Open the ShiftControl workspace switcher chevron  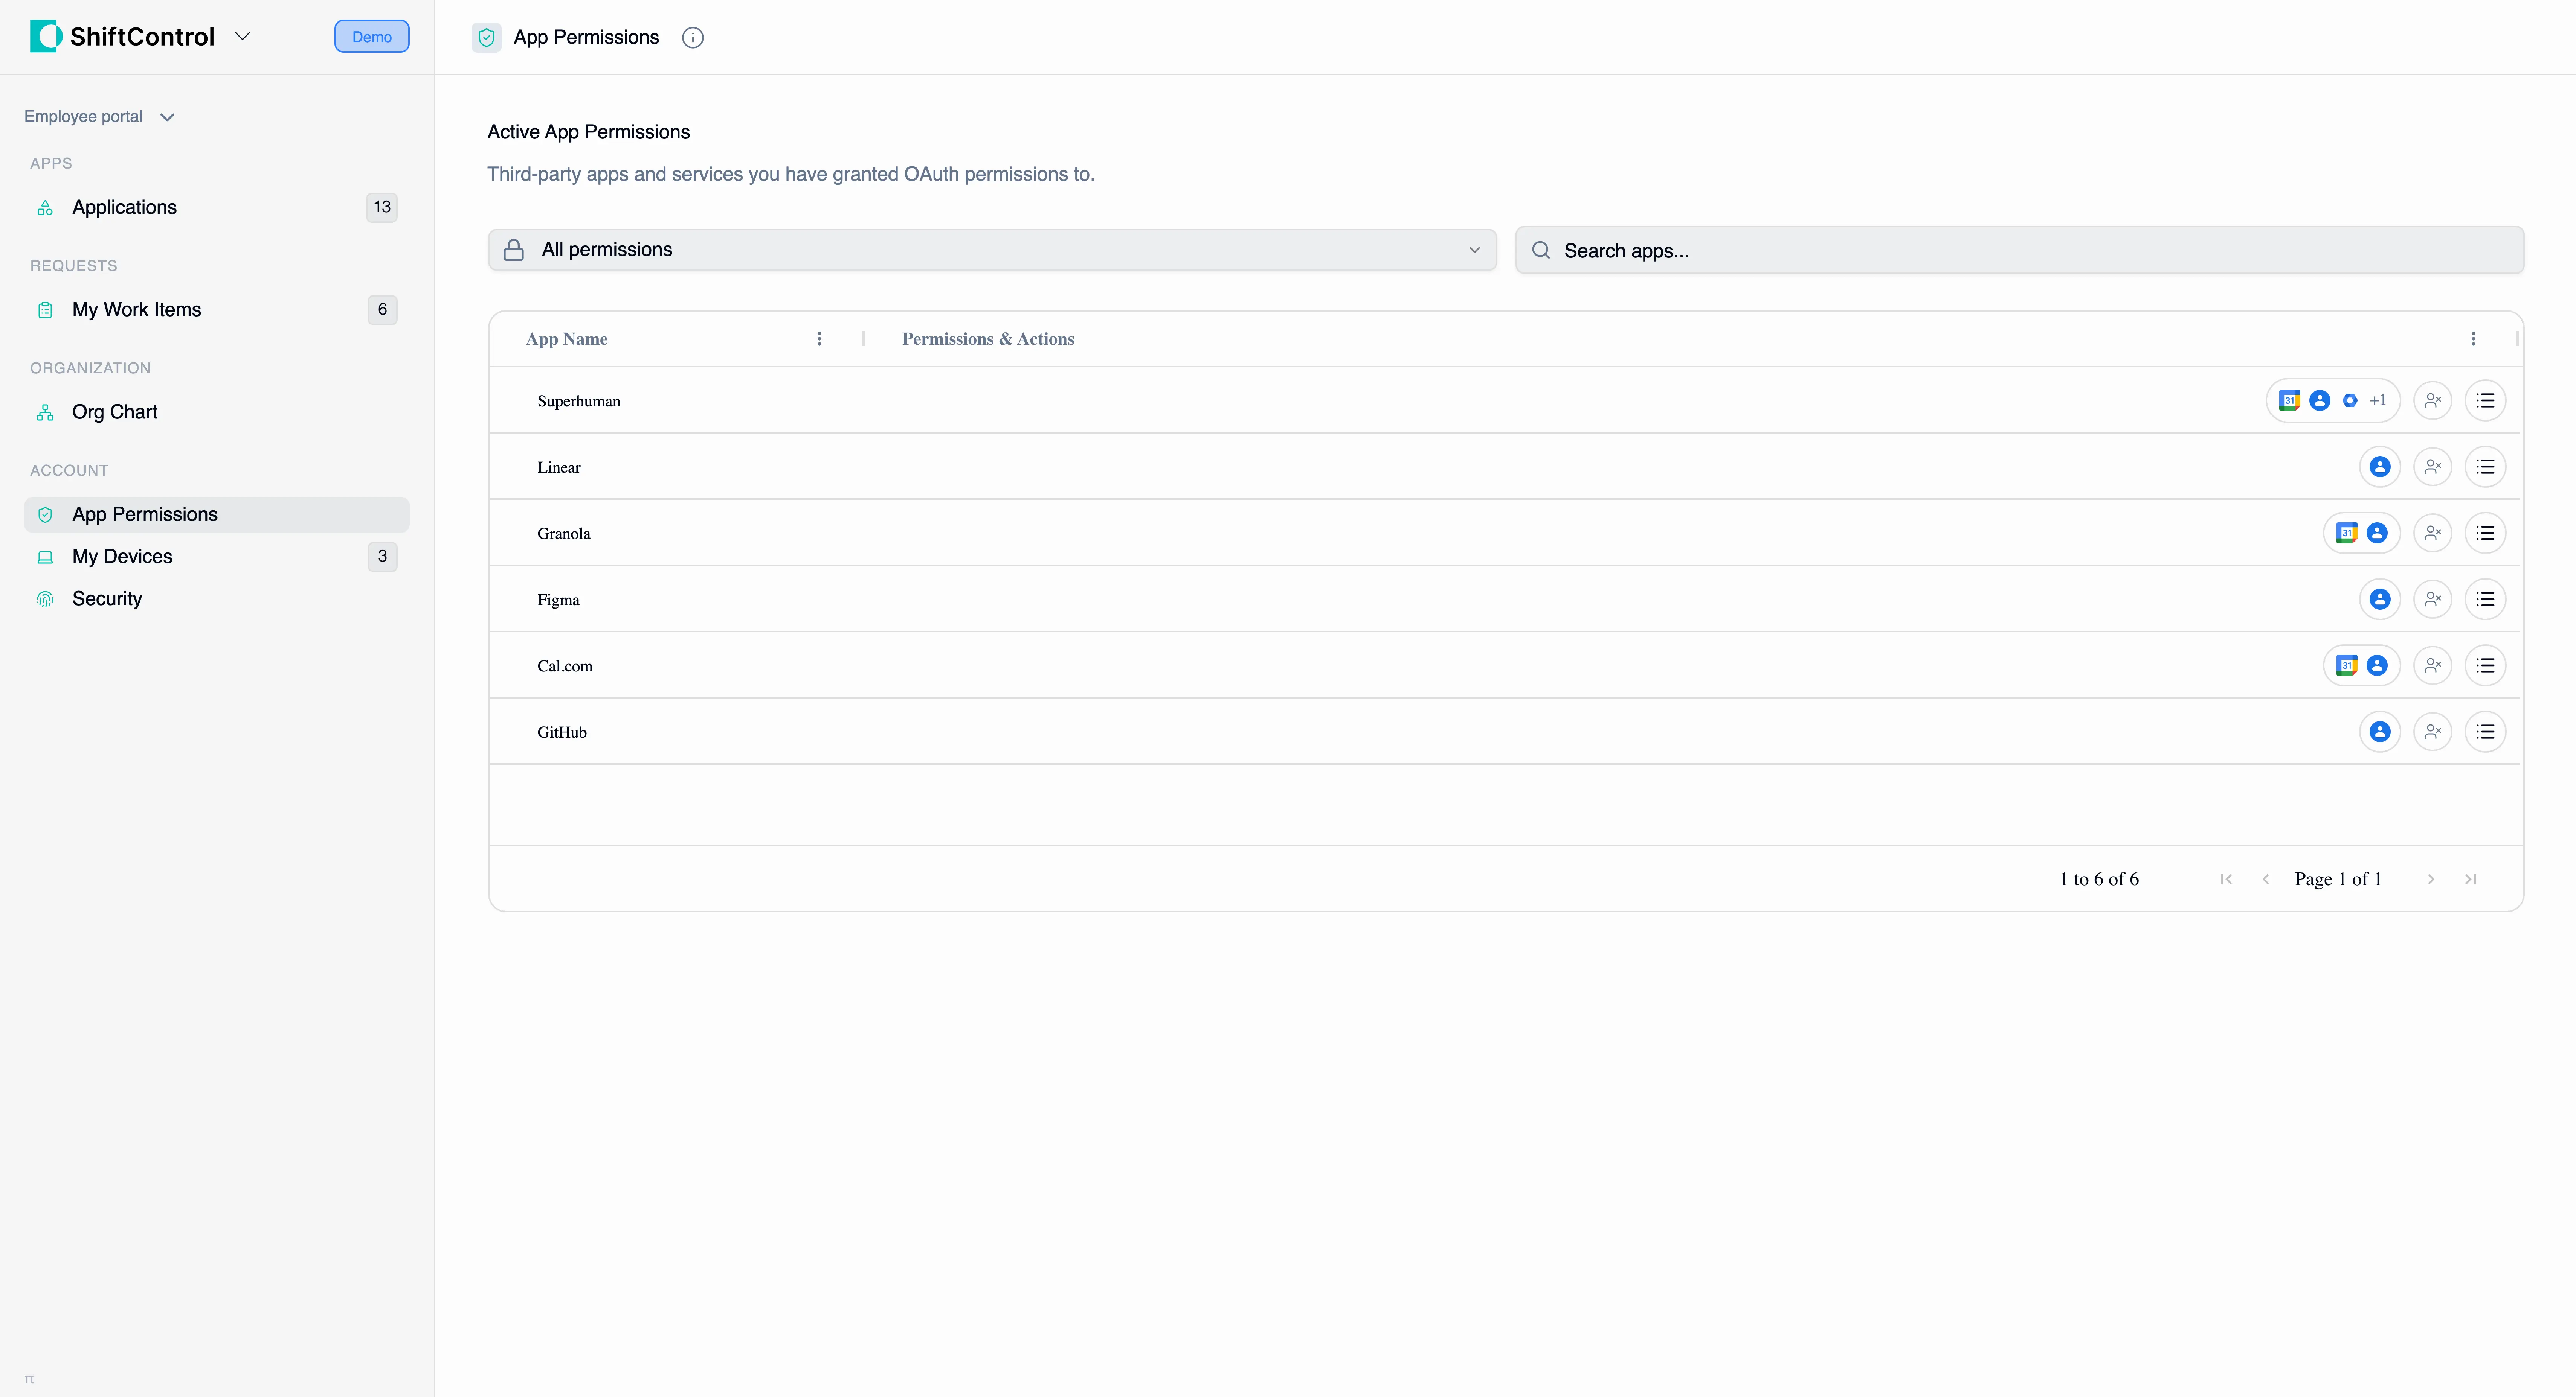[242, 37]
